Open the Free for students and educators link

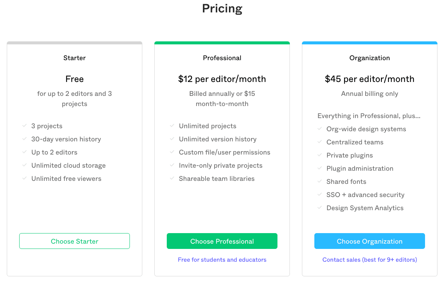[x=222, y=260]
